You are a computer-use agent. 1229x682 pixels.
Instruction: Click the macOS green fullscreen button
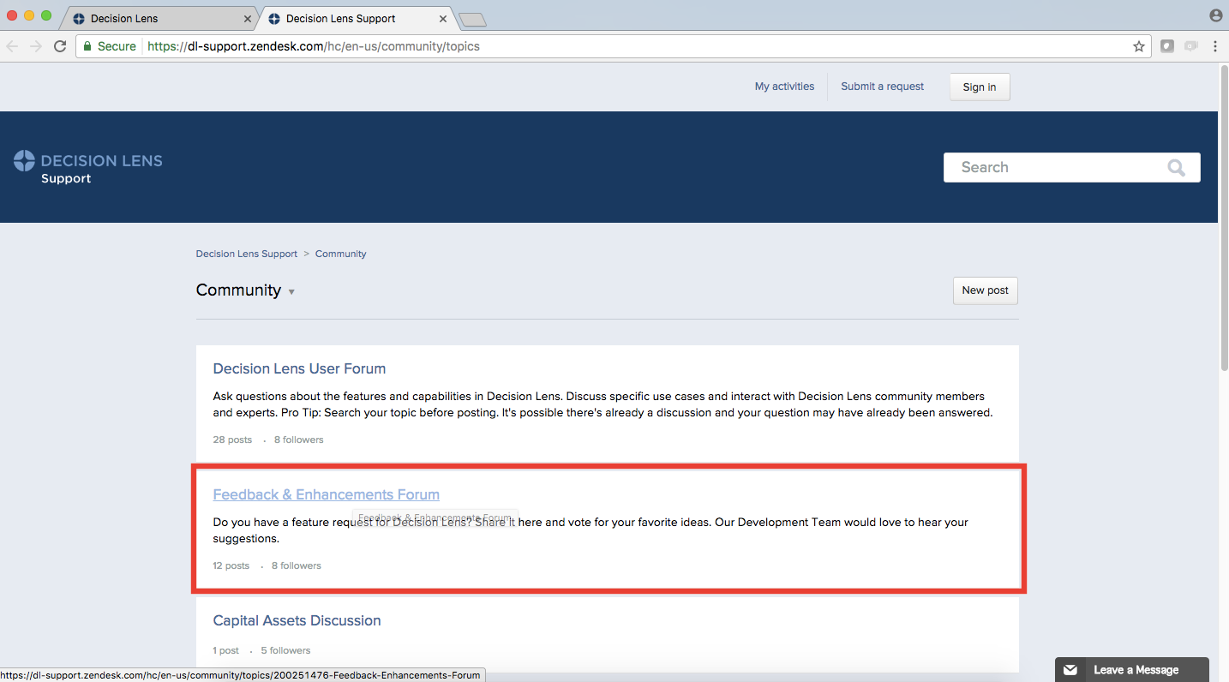click(46, 15)
